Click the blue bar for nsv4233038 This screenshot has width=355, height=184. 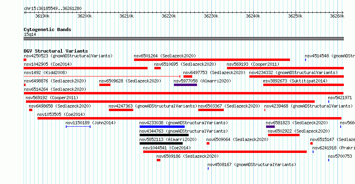click(x=162, y=127)
